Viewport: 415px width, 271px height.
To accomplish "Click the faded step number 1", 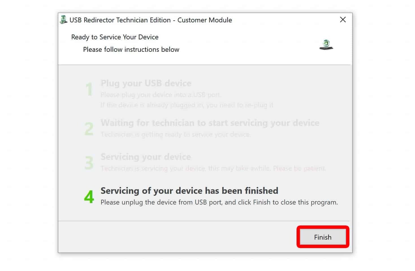I will (x=89, y=89).
